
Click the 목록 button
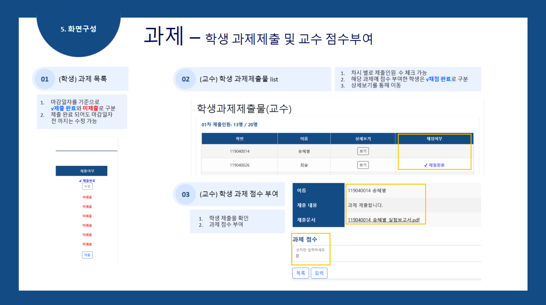tap(300, 273)
